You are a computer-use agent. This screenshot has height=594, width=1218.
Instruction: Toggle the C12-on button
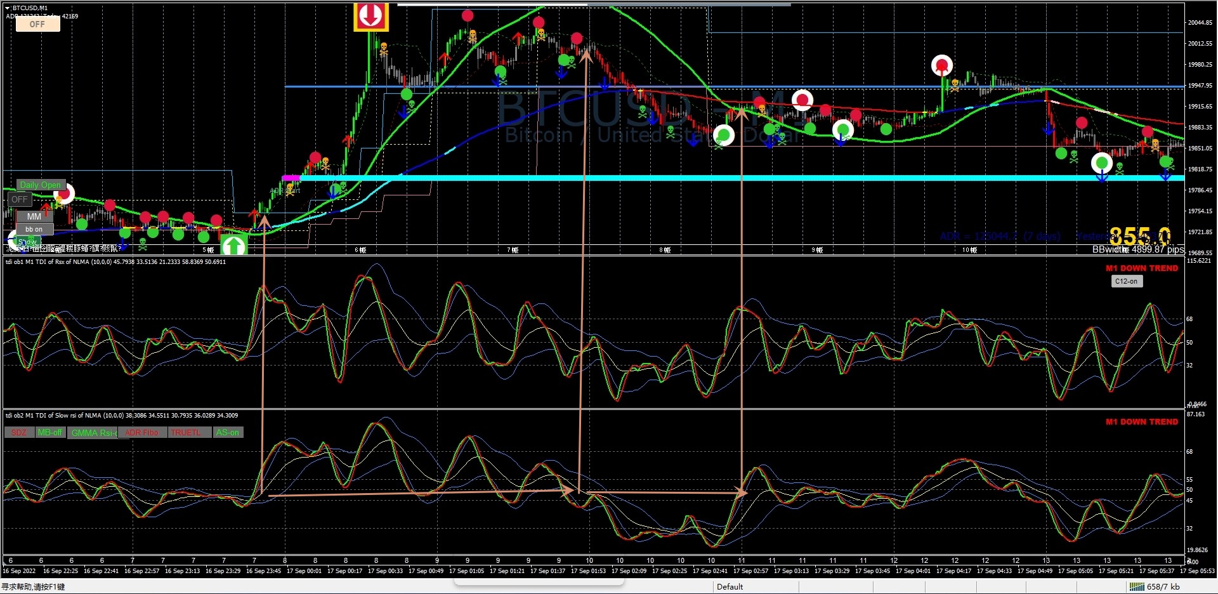point(1127,281)
